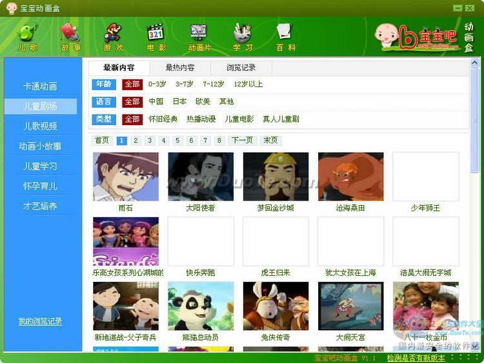Click the 少年狮王 title text
The width and height of the screenshot is (484, 363).
425,208
